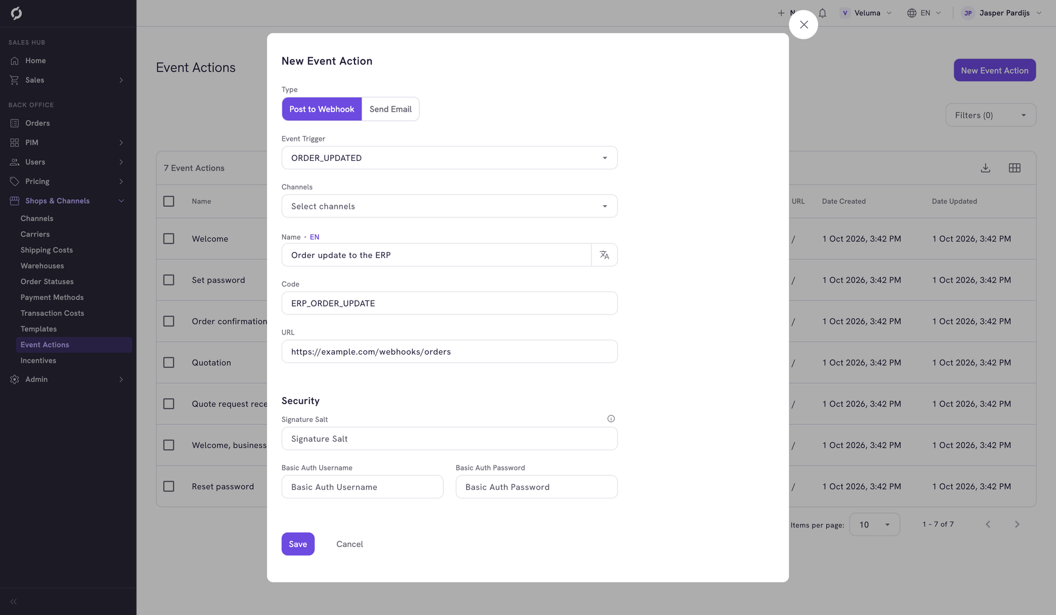Open Templates in sidebar

point(39,329)
